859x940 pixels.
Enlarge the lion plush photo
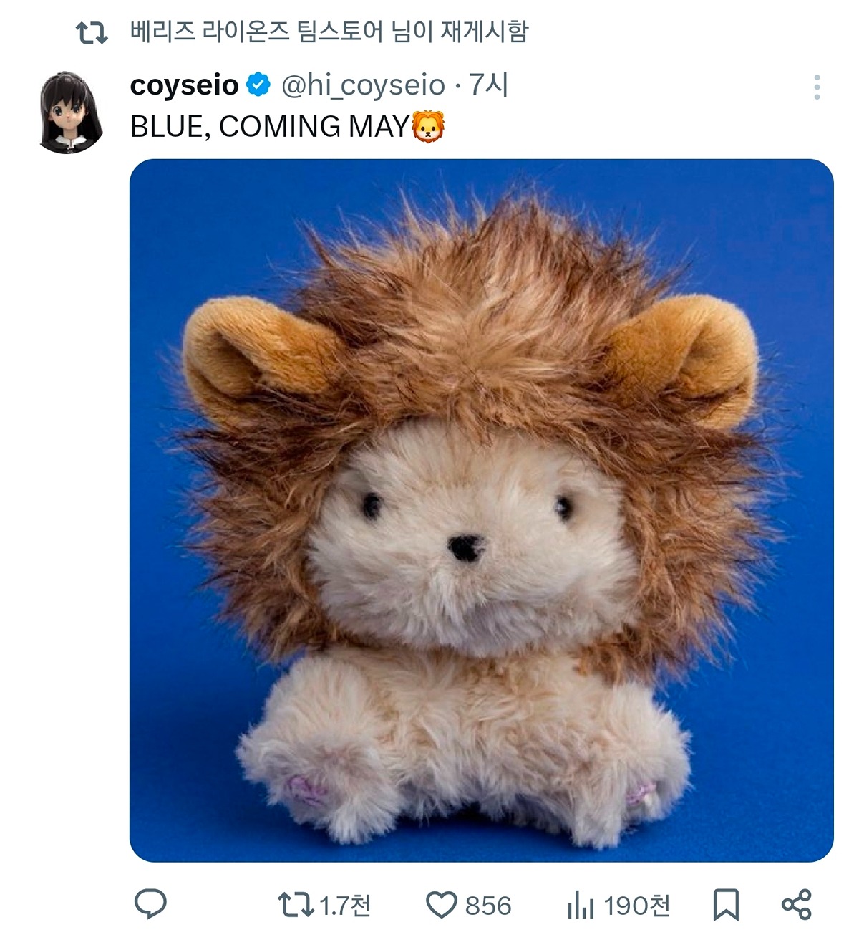coord(481,510)
